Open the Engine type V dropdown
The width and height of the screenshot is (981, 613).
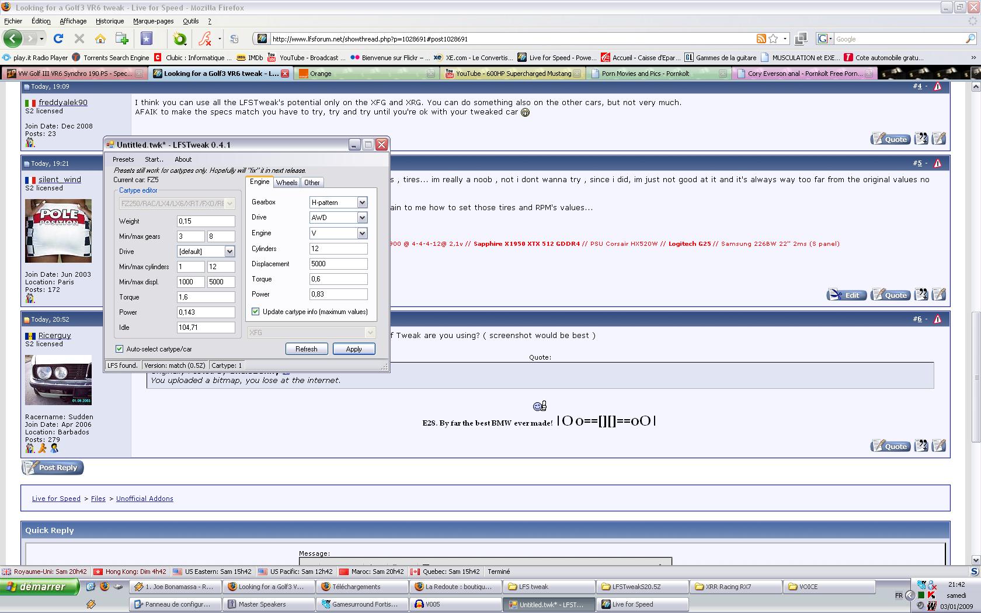coord(362,233)
